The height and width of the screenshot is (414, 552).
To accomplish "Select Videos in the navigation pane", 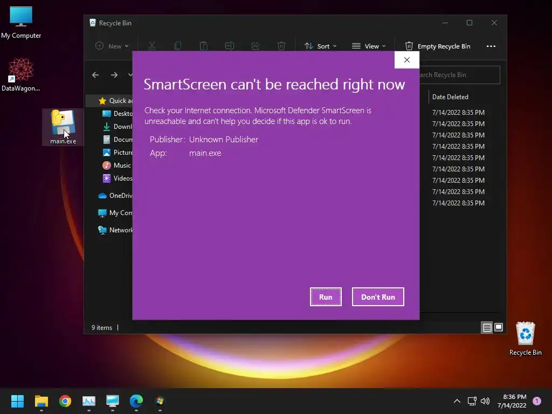I will pyautogui.click(x=117, y=178).
